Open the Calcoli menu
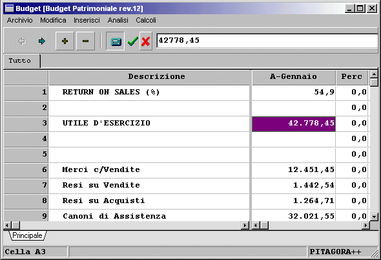Viewport: 381px width, 260px height. pos(146,20)
